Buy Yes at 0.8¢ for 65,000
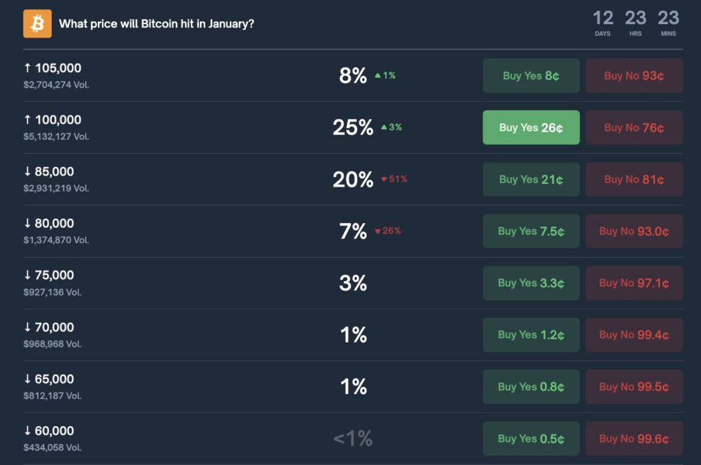Viewport: 701px width, 465px height. point(531,386)
